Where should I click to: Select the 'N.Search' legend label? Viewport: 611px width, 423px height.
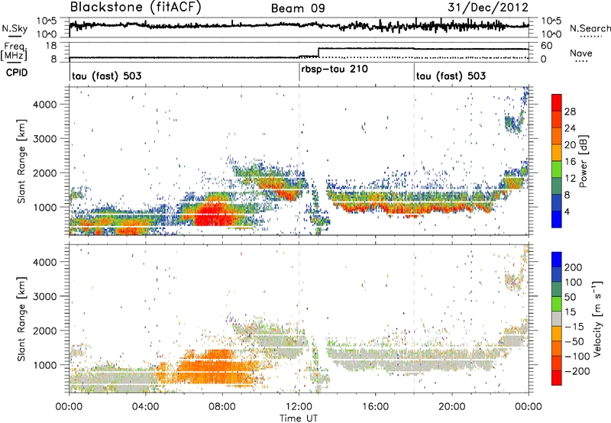coord(590,28)
